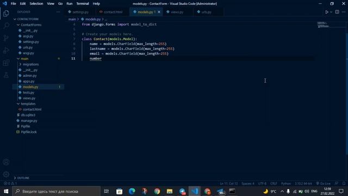Open the Windows Start menu
The width and height of the screenshot is (348, 196).
pos(6,191)
